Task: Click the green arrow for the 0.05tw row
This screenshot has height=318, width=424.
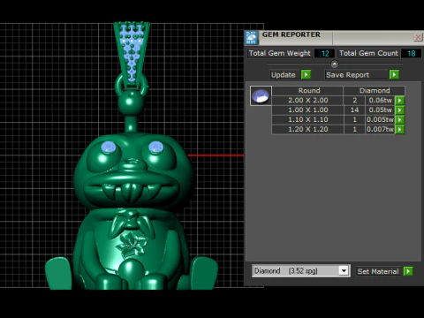Action: tap(399, 110)
